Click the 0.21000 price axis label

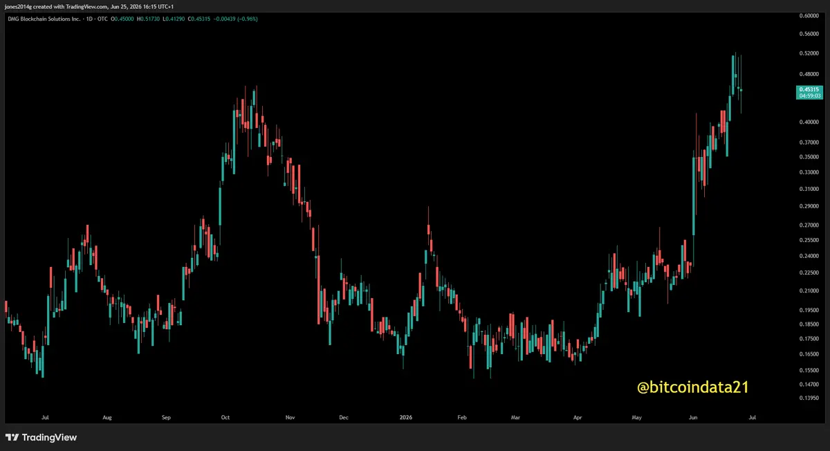point(809,291)
